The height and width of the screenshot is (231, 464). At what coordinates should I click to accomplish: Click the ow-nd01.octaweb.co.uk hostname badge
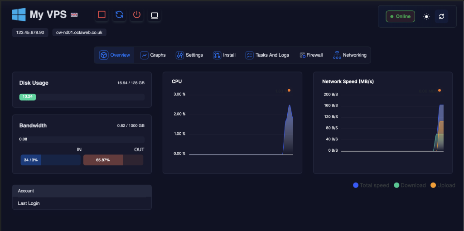coord(79,33)
